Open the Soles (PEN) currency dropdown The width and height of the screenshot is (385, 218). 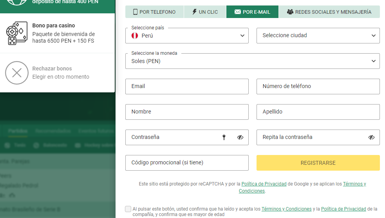252,61
